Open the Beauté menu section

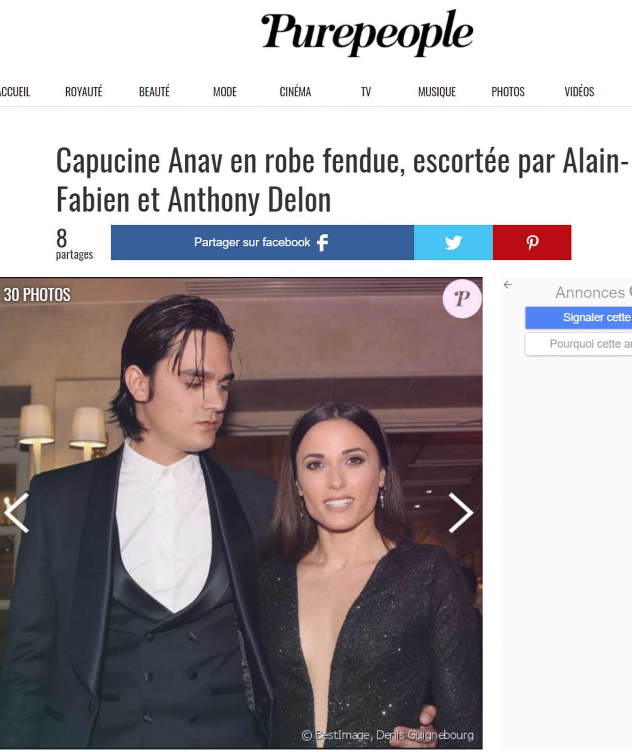tap(154, 92)
